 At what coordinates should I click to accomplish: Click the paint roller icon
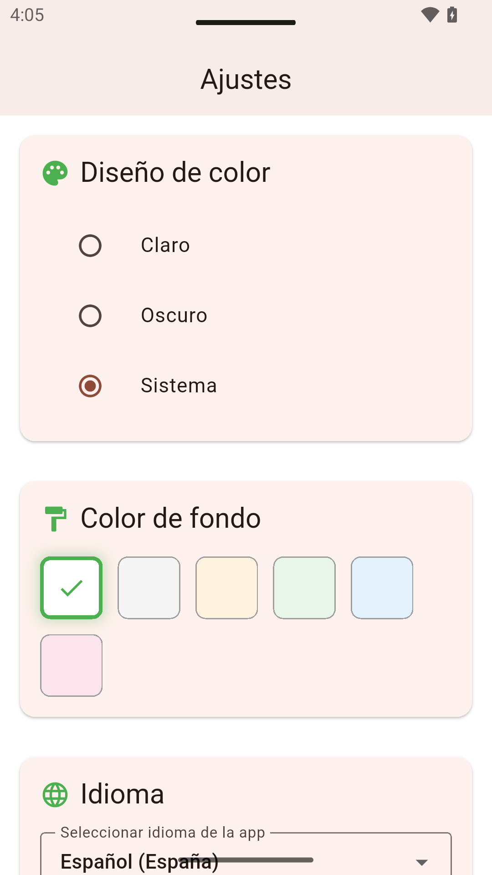click(x=56, y=519)
